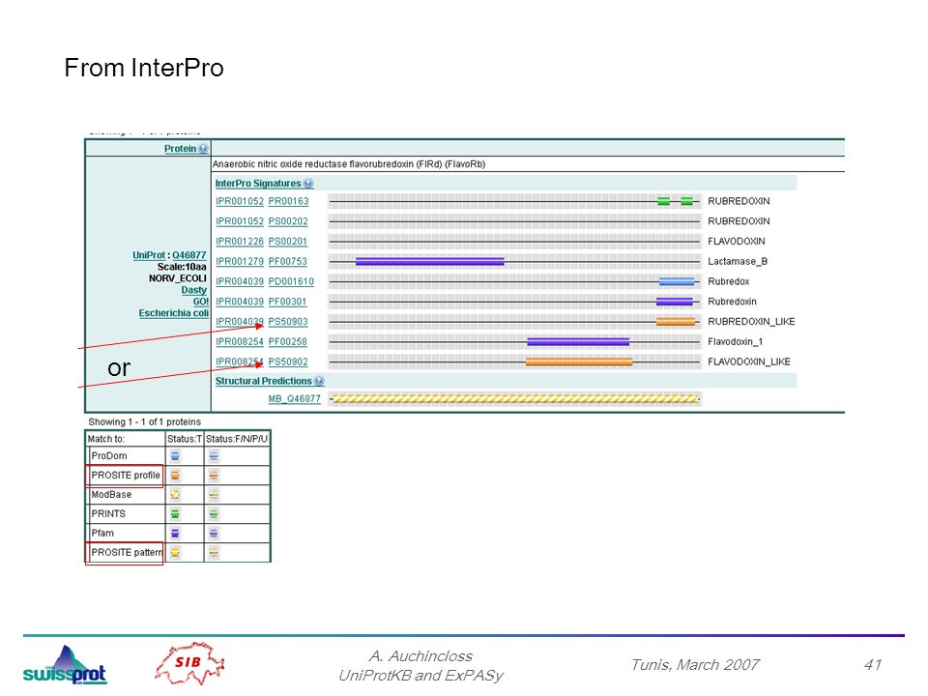Image resolution: width=928 pixels, height=696 pixels.
Task: Open PROSITE profile PS50903
Action: click(x=288, y=322)
